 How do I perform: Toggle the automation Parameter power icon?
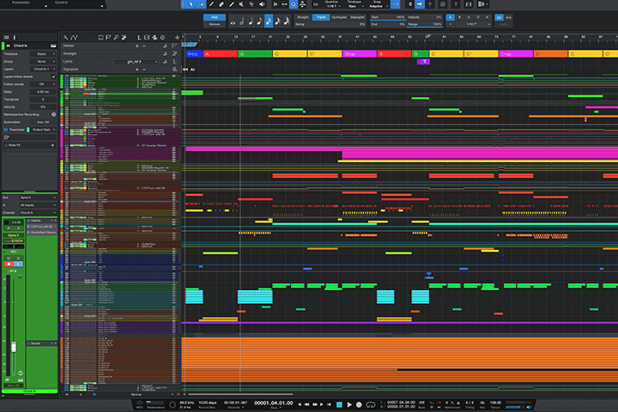[x=6, y=130]
